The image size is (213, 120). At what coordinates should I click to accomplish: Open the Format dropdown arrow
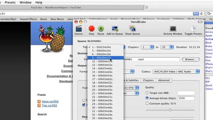click(x=132, y=72)
